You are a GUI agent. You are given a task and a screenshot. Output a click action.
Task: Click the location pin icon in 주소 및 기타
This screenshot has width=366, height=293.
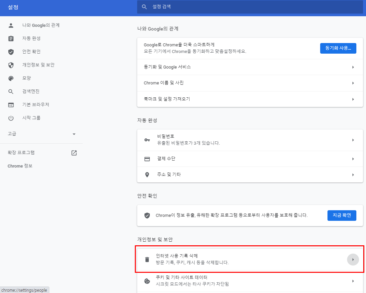point(147,175)
